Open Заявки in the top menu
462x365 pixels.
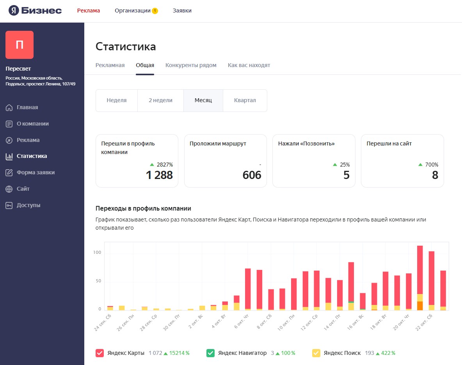(x=182, y=11)
